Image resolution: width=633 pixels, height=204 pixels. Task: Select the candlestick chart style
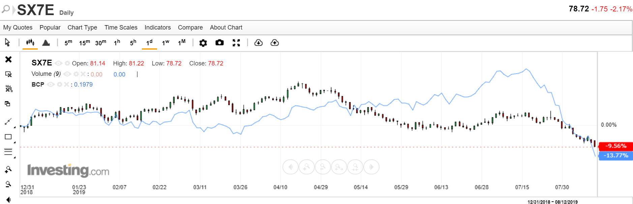(30, 43)
